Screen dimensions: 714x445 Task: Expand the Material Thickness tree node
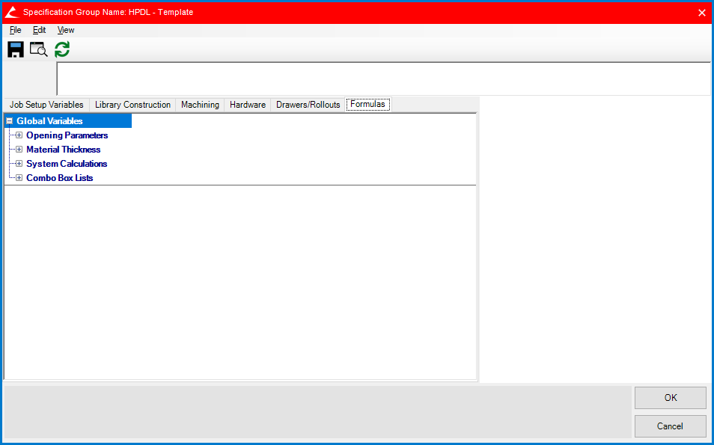tap(18, 150)
